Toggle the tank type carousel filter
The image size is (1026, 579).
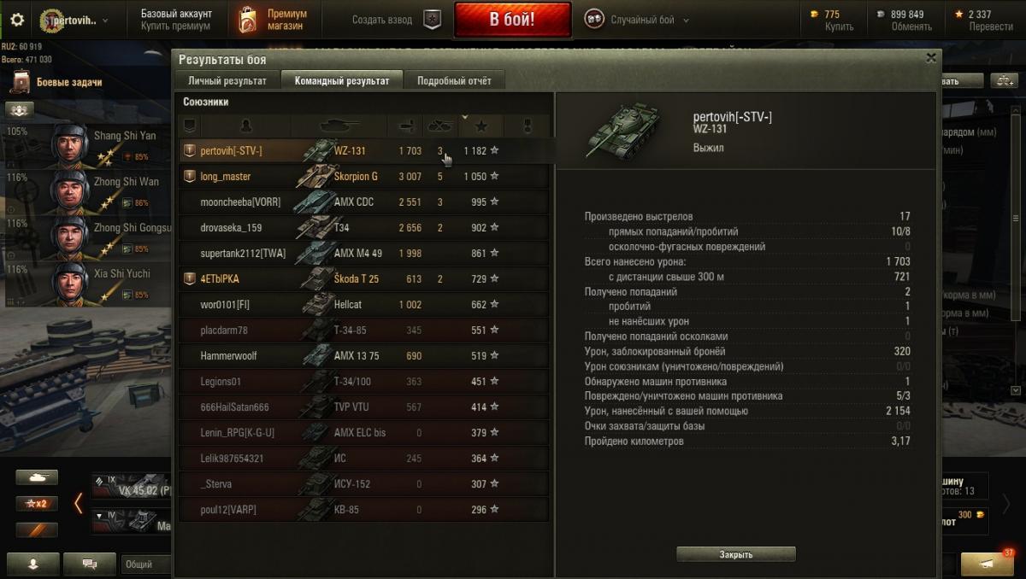[x=37, y=477]
